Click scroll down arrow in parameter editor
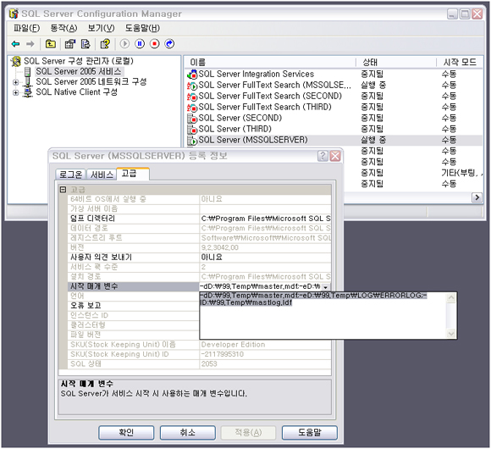This screenshot has width=491, height=449. coord(451,334)
